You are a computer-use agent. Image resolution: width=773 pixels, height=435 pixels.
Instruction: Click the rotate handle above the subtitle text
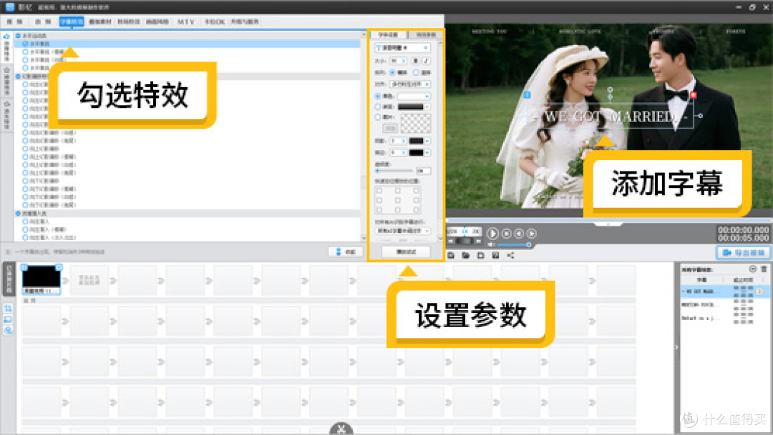610,90
